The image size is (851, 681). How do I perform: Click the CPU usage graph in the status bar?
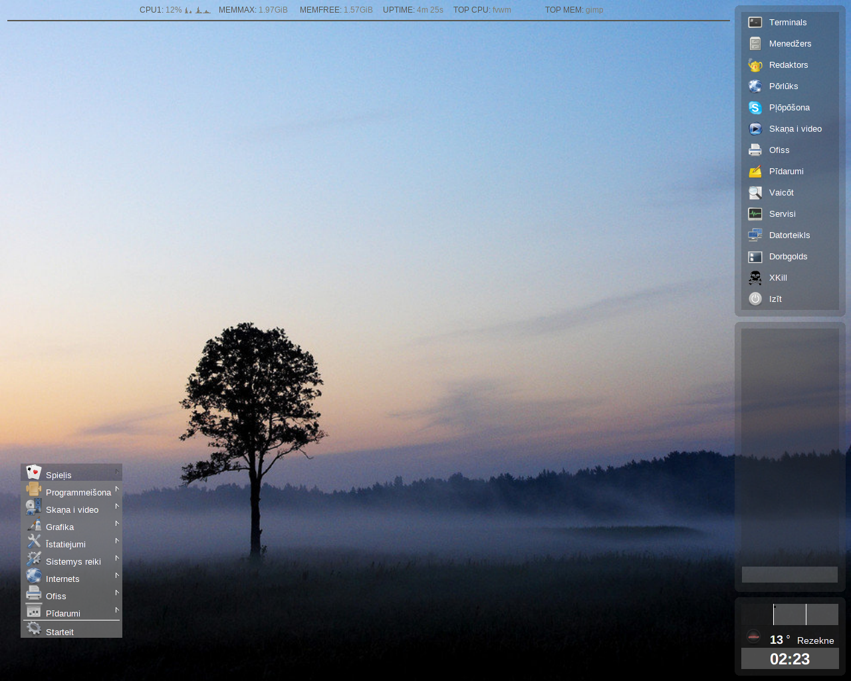click(197, 10)
